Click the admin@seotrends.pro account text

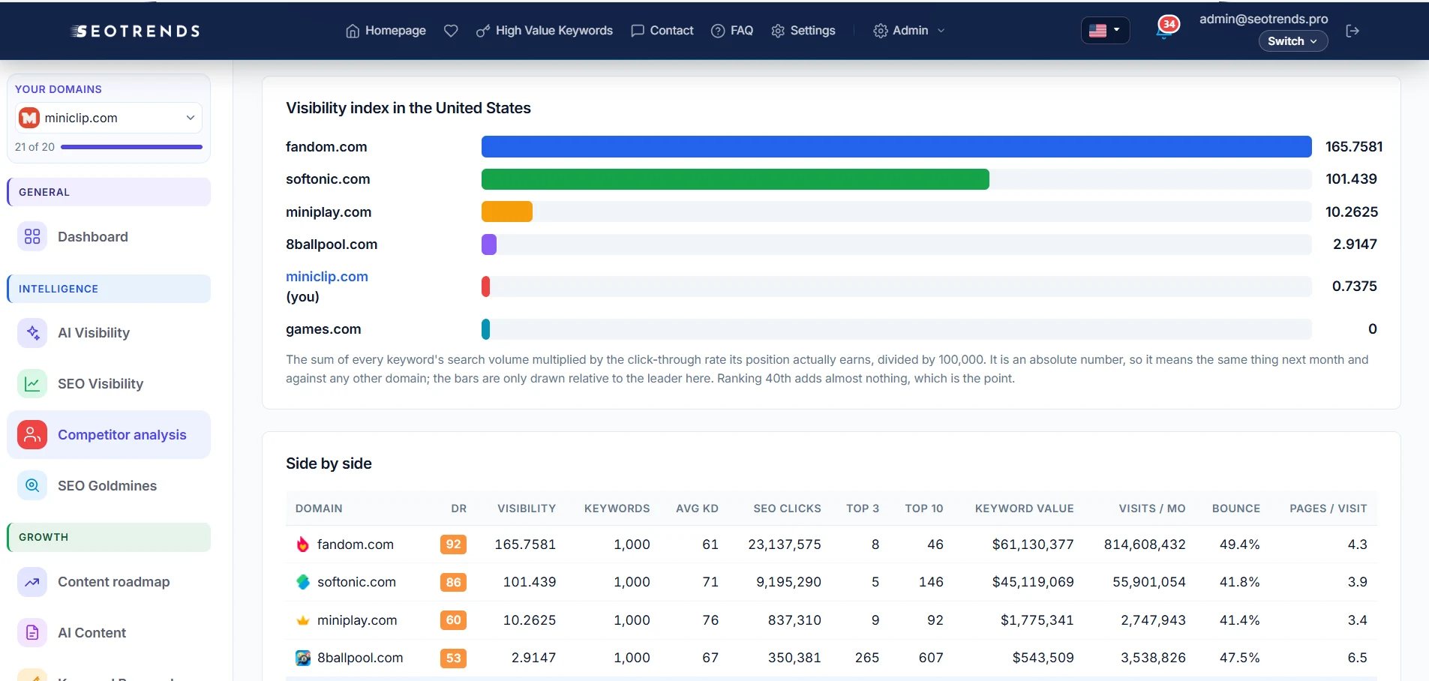point(1263,19)
